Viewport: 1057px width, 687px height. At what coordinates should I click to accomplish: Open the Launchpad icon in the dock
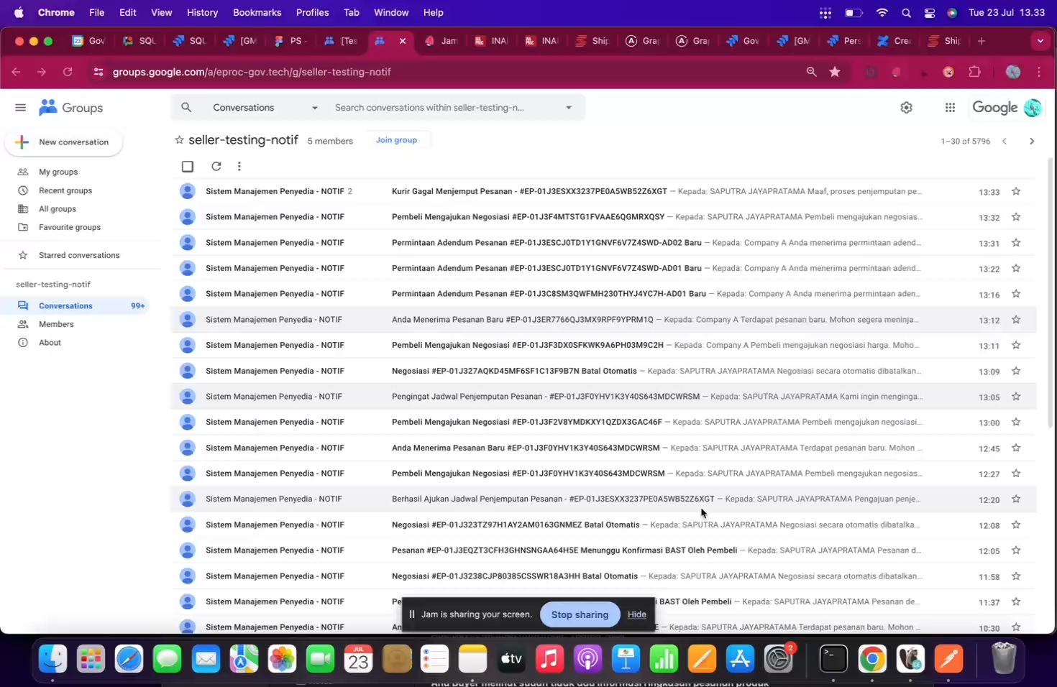pyautogui.click(x=89, y=658)
